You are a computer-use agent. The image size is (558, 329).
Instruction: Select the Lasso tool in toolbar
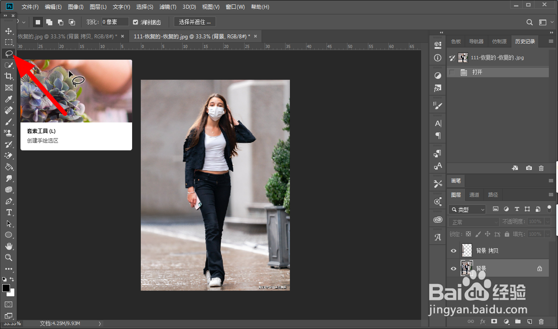(8, 54)
